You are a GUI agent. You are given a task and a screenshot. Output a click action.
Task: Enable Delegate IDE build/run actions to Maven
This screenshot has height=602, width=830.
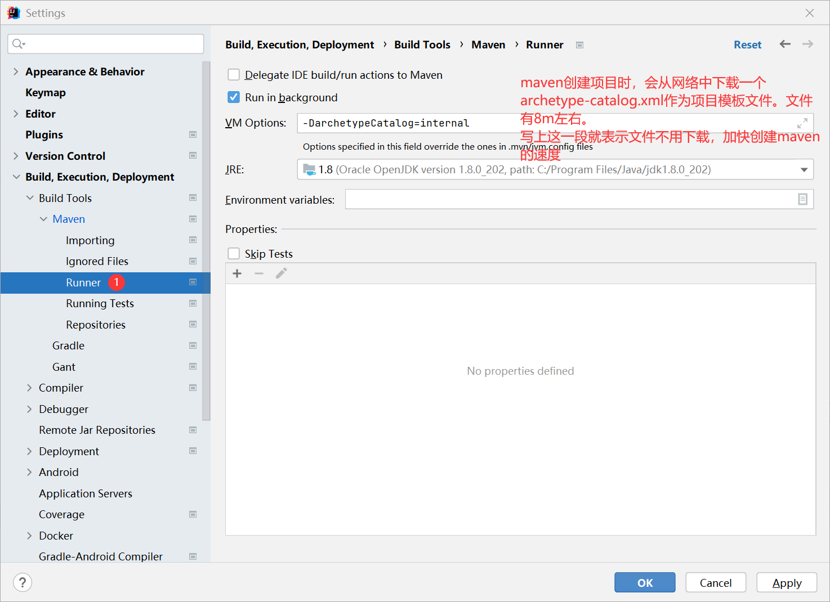(234, 75)
